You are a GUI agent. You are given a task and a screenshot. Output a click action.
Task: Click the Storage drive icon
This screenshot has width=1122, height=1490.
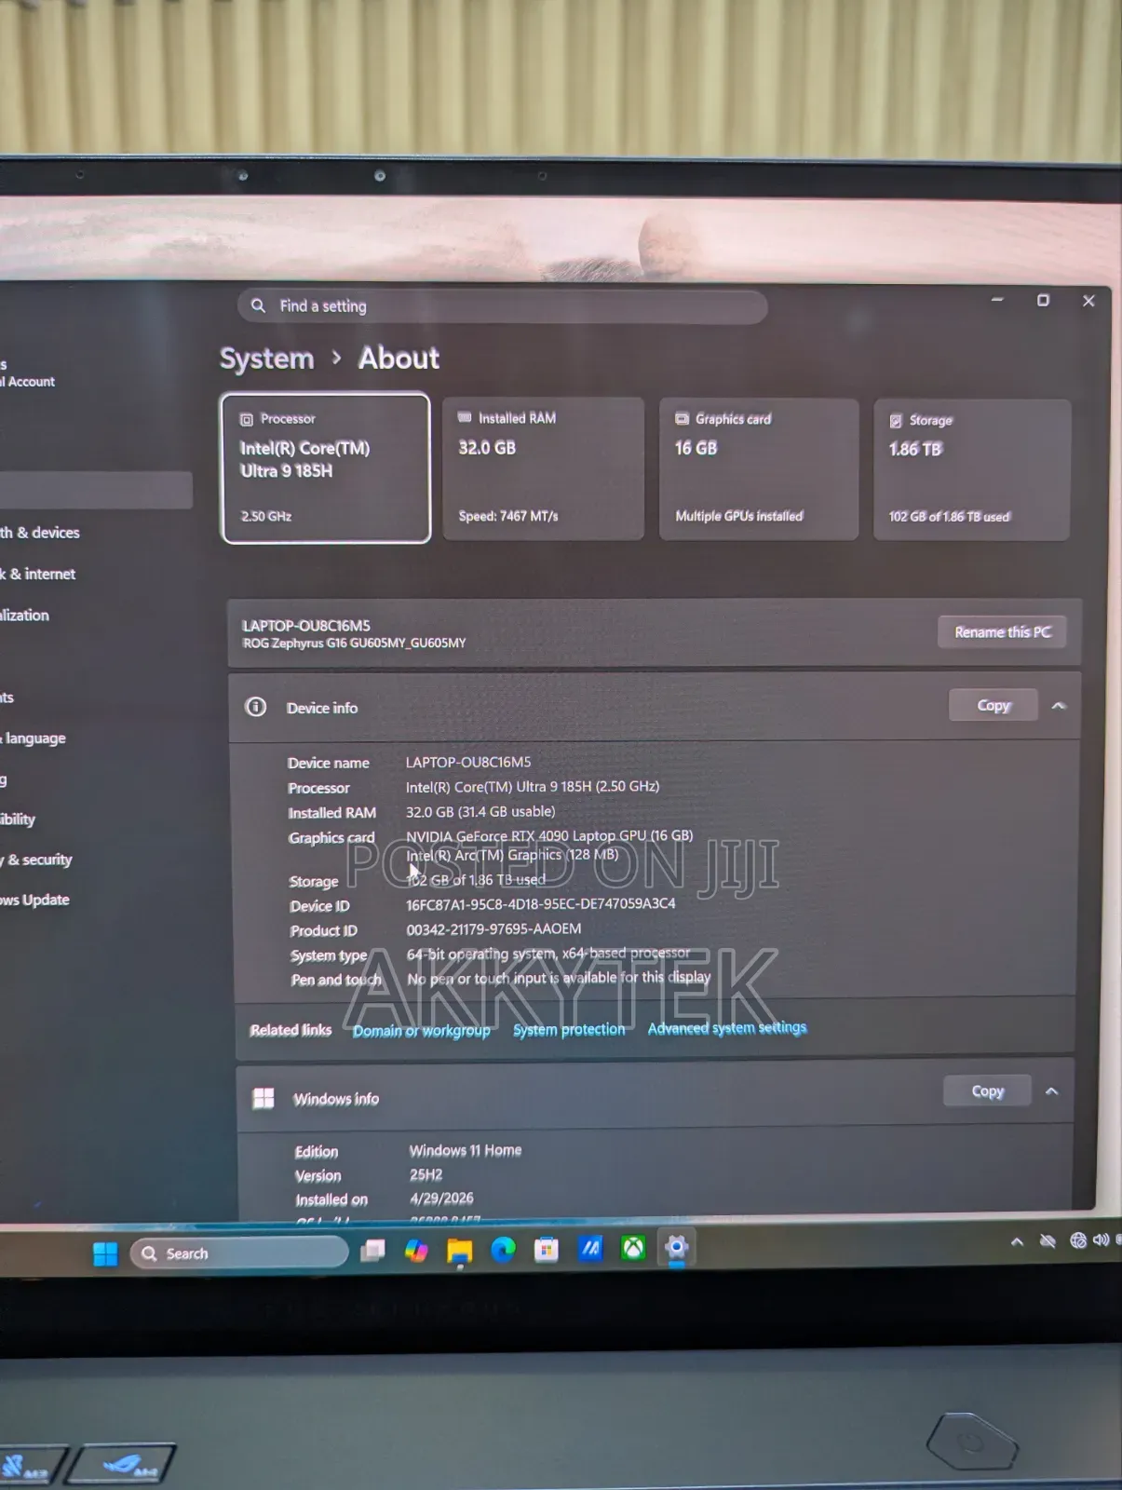(896, 421)
